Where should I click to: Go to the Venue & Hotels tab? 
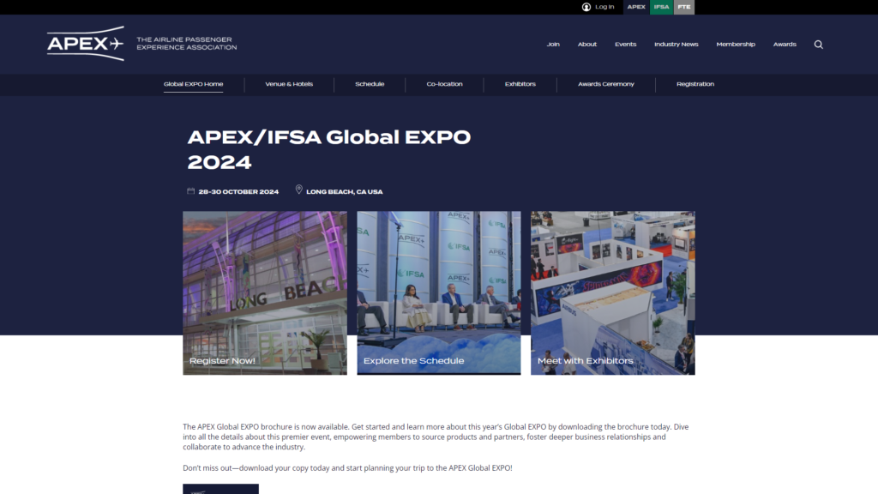pos(289,84)
